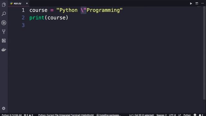Change the LF end of line sequence

(180, 115)
